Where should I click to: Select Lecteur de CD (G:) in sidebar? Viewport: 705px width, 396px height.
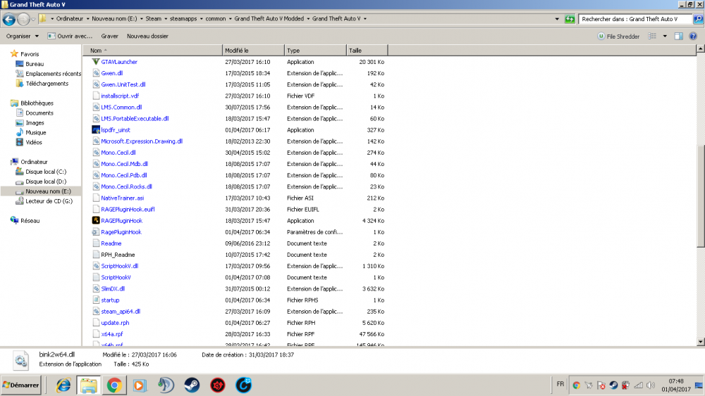[49, 201]
